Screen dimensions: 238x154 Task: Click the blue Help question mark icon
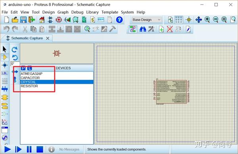click(x=119, y=20)
